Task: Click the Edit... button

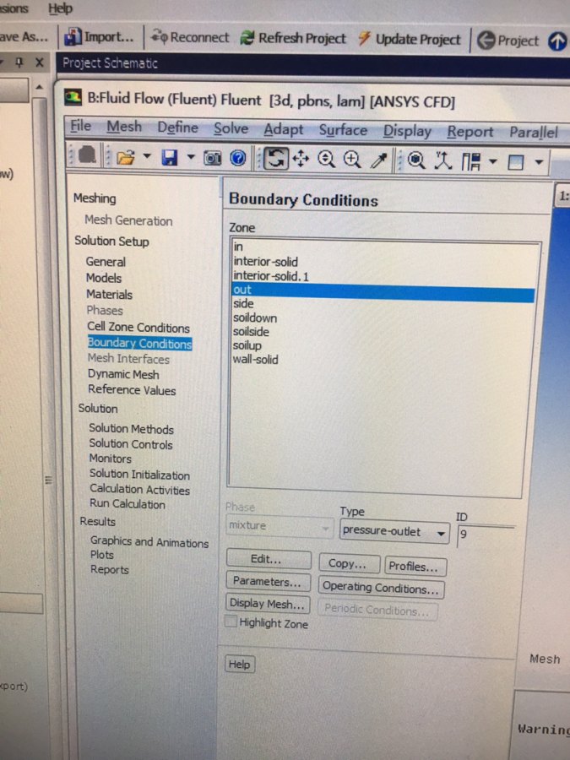Action: pos(269,559)
